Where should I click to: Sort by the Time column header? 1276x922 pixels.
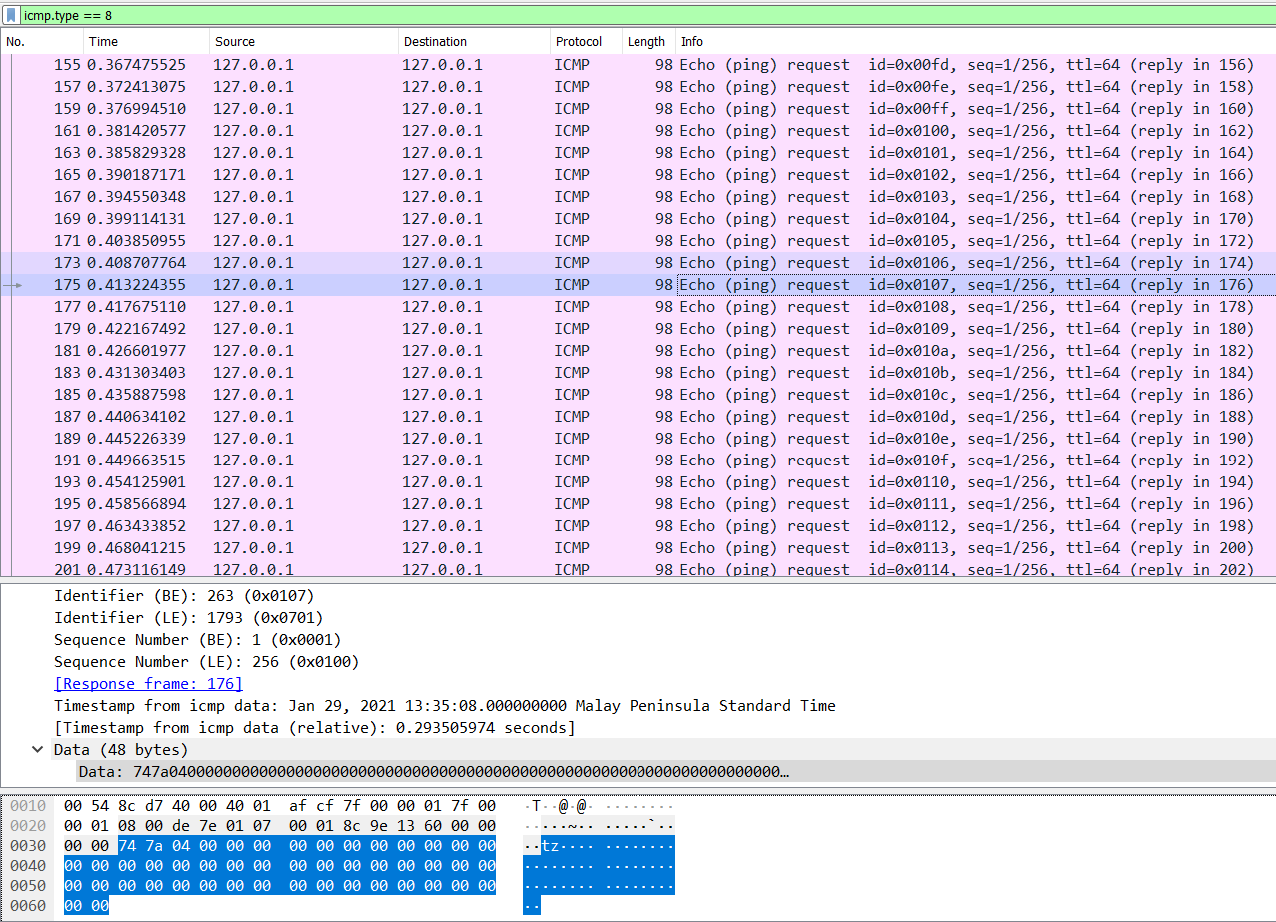147,41
